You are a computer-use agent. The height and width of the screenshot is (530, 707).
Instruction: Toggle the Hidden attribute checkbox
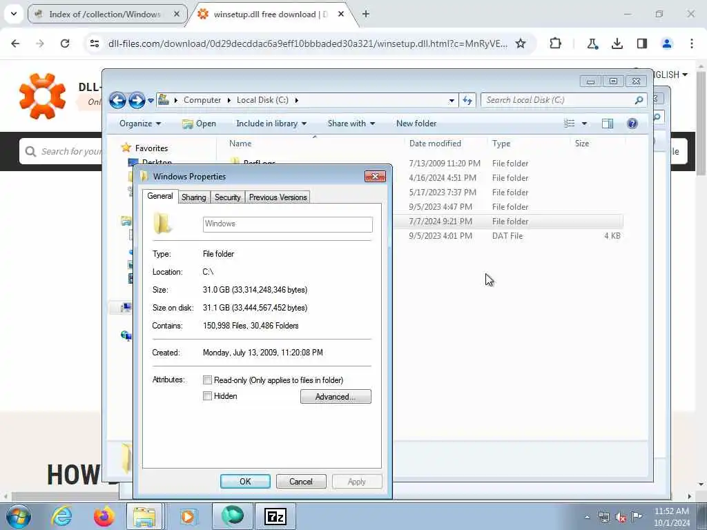(x=207, y=396)
